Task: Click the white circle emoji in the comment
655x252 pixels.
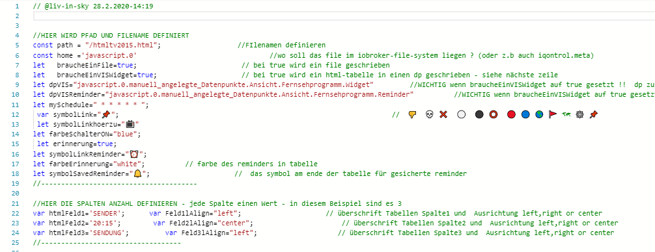Action: click(461, 114)
